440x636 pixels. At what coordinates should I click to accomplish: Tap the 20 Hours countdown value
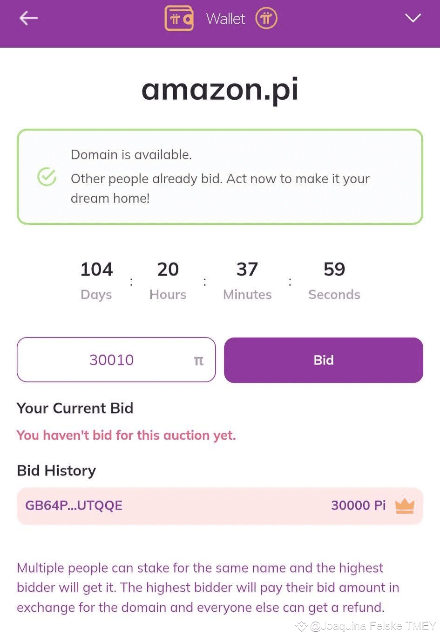168,270
